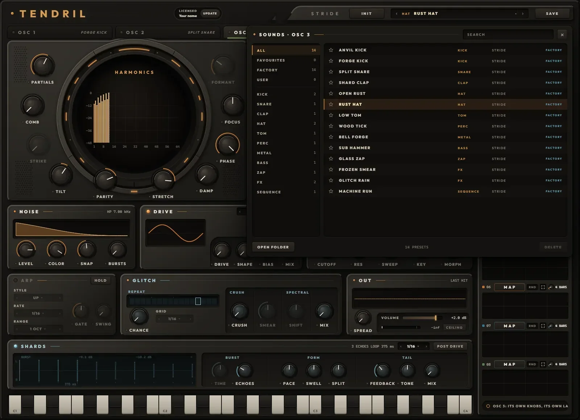580x420 pixels.
Task: Open the Shards 1/16 sync dropdown
Action: [413, 346]
